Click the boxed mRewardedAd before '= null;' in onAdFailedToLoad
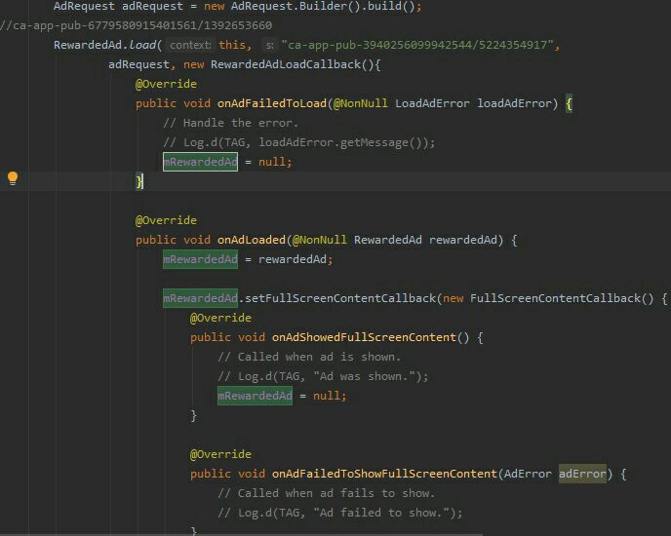The width and height of the screenshot is (671, 536). coord(200,162)
